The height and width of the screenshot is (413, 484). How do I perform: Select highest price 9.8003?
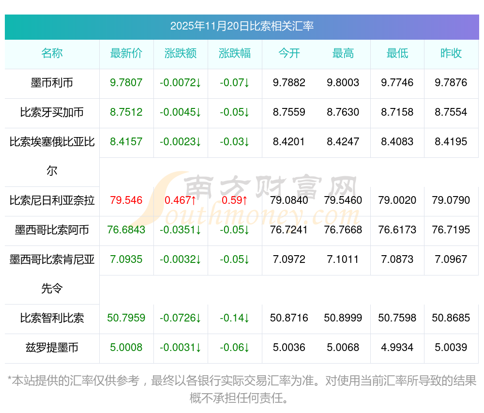click(x=343, y=82)
